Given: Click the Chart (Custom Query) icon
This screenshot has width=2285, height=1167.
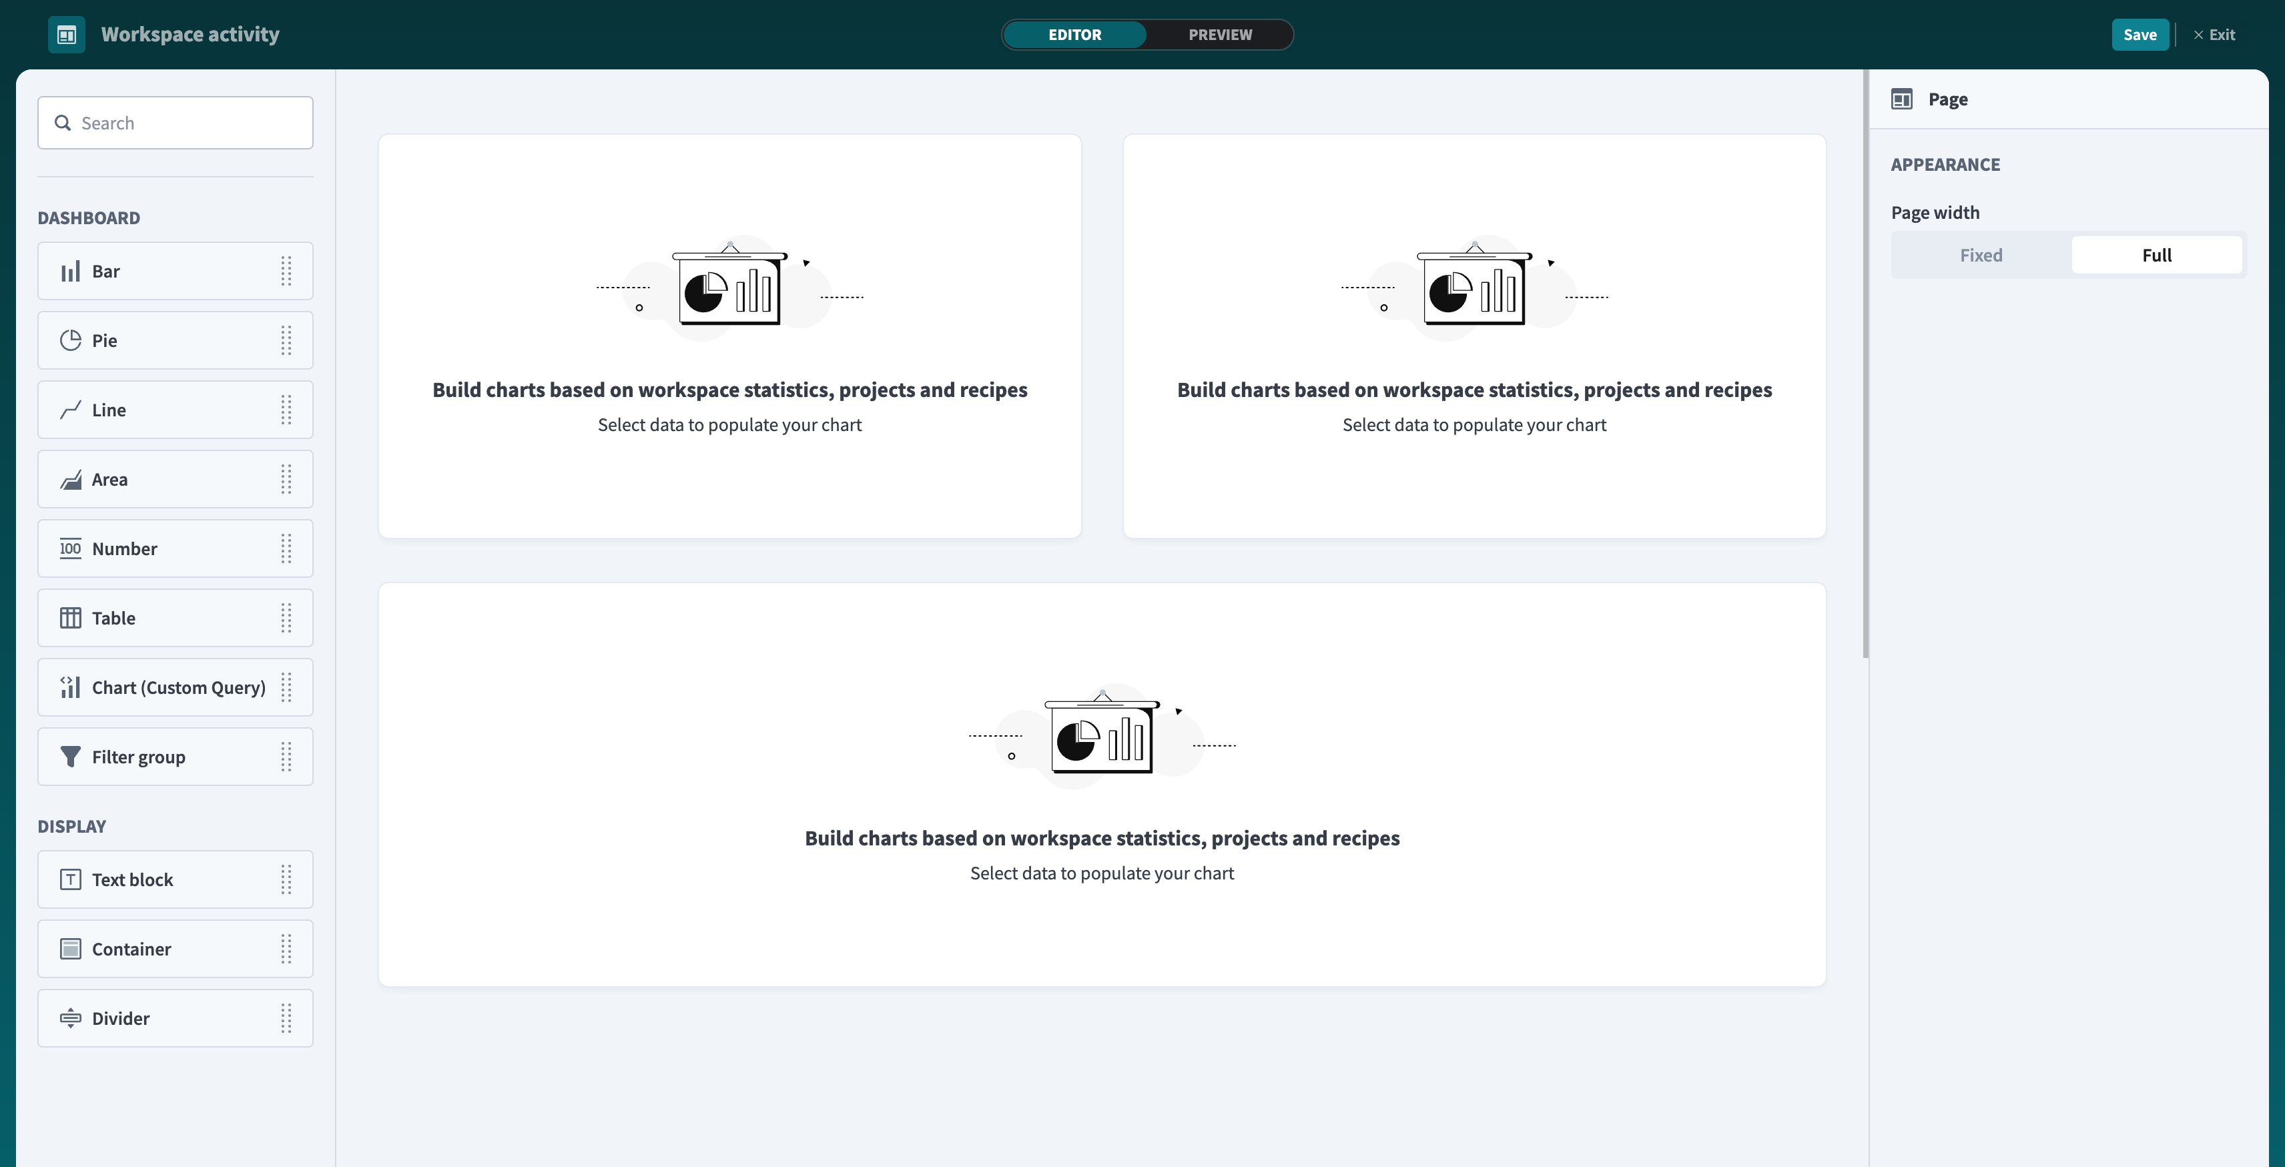Looking at the screenshot, I should click(70, 687).
